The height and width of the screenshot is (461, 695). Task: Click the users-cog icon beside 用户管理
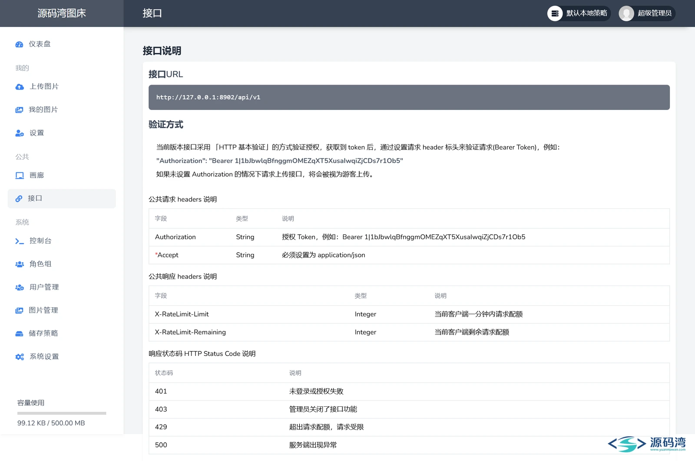coord(20,287)
